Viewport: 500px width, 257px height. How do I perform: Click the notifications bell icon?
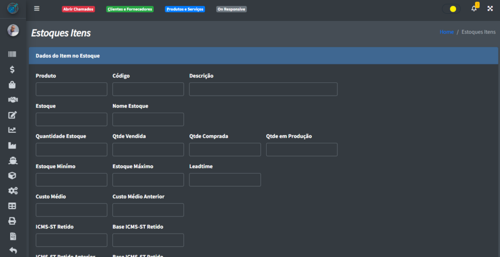click(474, 9)
